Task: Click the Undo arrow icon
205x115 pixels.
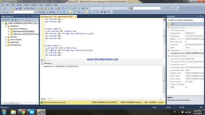Action: pyautogui.click(x=63, y=8)
